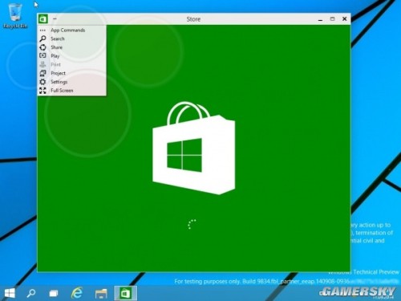Viewport: 401px width, 301px height.
Task: Choose Search from the Store menu
Action: (71, 39)
